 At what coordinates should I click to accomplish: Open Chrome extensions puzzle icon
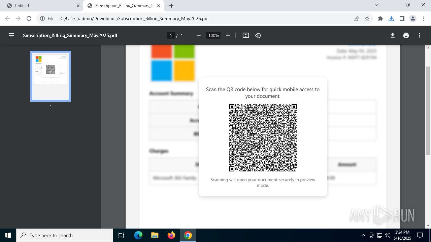click(x=380, y=18)
